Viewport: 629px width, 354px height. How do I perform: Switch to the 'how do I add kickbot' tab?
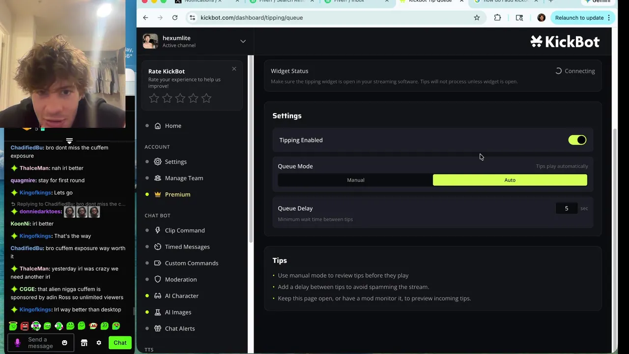[506, 1]
